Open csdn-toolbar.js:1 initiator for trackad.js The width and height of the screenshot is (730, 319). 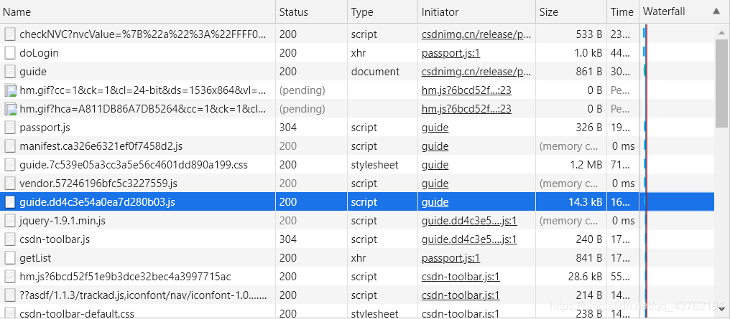click(461, 295)
